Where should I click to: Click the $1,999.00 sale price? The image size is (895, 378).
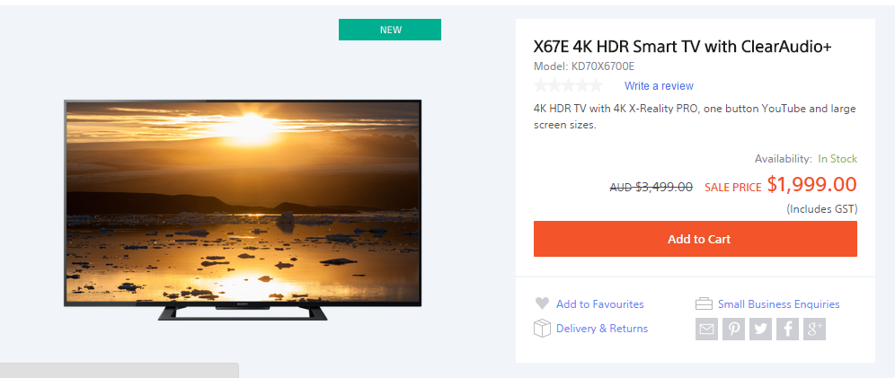coord(811,185)
